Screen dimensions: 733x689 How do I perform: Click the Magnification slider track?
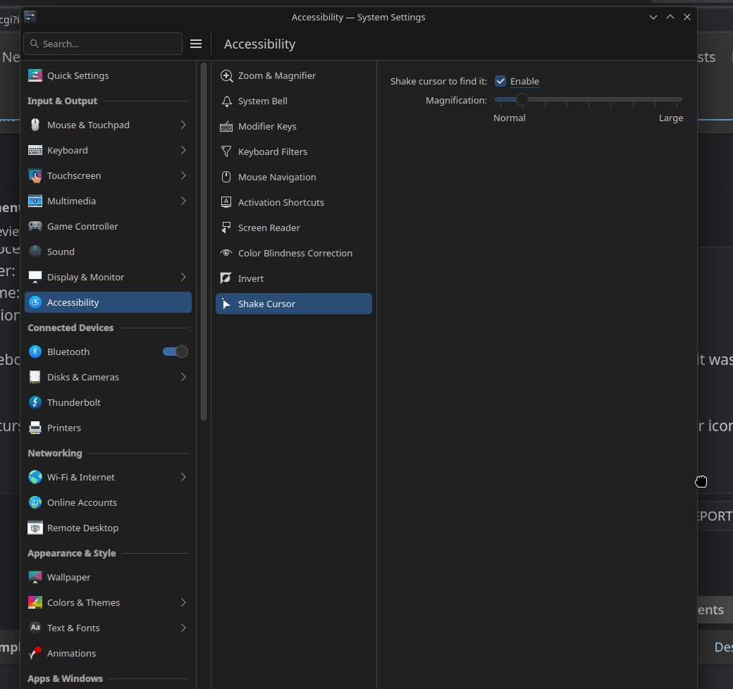(x=599, y=100)
